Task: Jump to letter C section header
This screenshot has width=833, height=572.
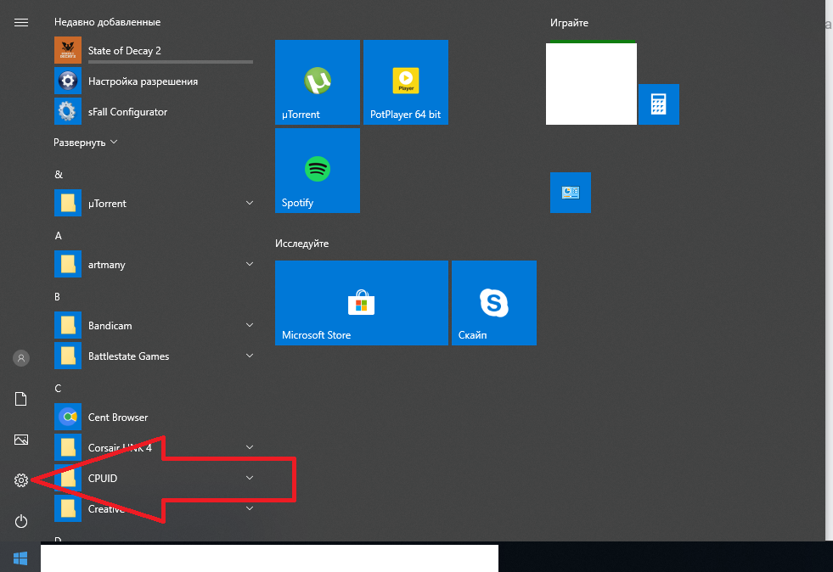Action: [58, 388]
